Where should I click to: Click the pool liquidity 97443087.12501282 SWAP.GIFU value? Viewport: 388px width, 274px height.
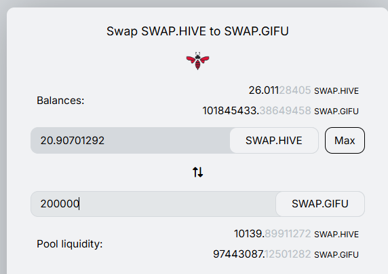[x=262, y=254]
